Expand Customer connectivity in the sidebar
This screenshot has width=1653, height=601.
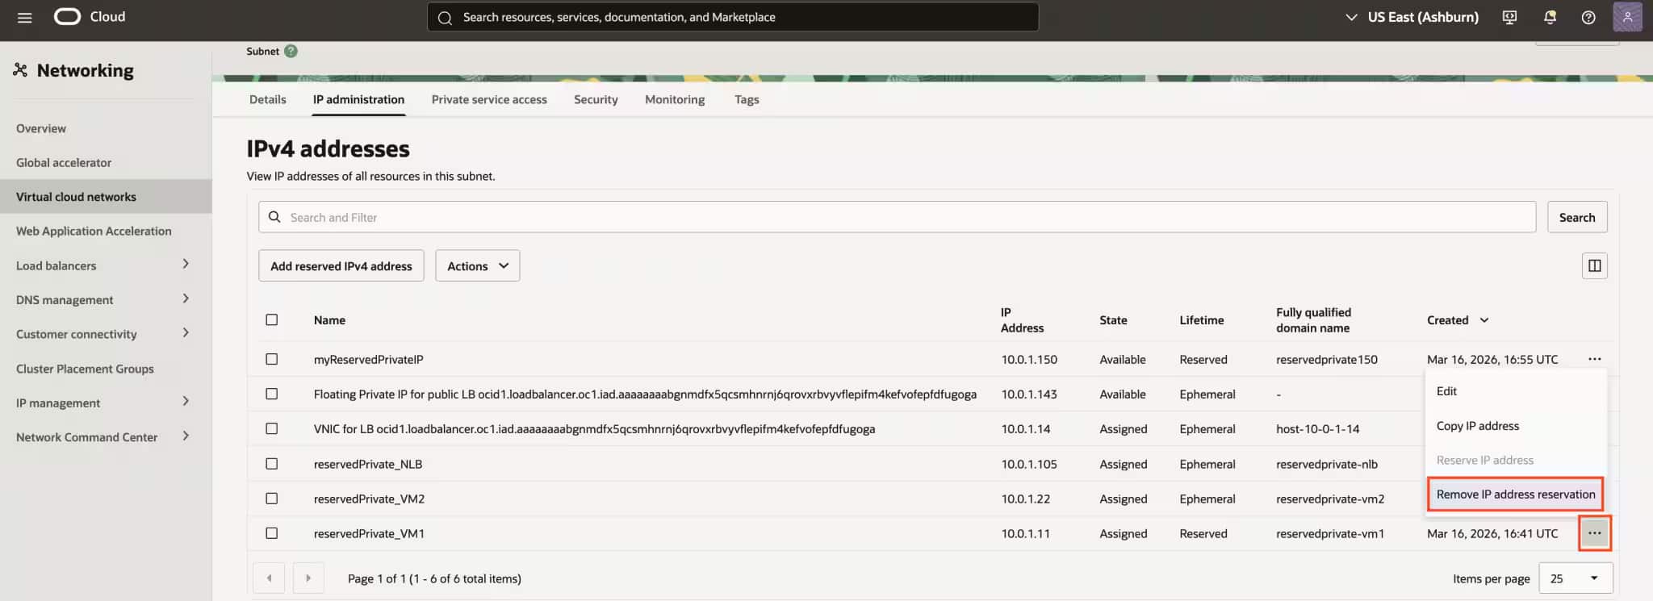click(x=186, y=332)
